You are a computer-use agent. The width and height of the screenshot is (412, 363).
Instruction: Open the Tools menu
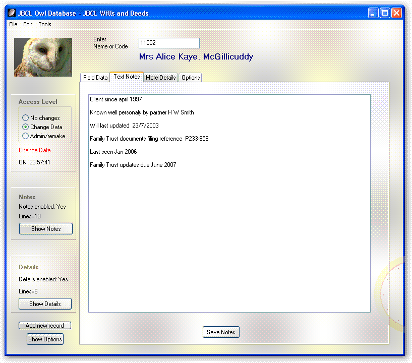(45, 24)
